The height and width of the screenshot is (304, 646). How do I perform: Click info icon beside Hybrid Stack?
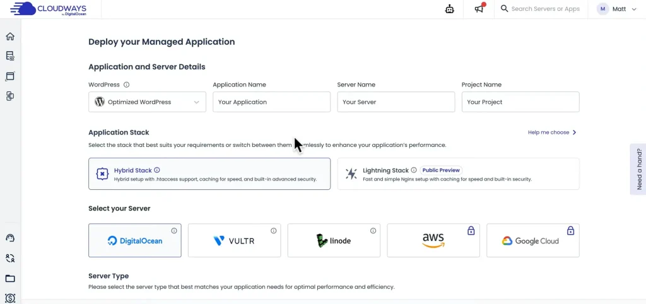pos(157,170)
